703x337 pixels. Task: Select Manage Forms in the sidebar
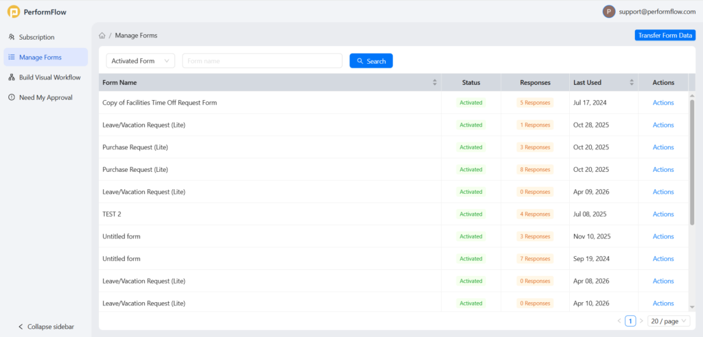pos(46,58)
